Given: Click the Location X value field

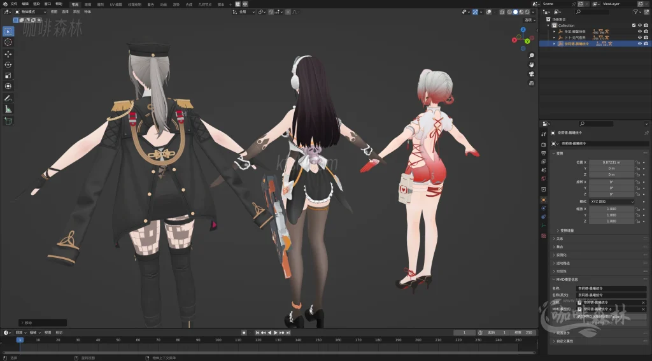Looking at the screenshot, I should (x=611, y=162).
